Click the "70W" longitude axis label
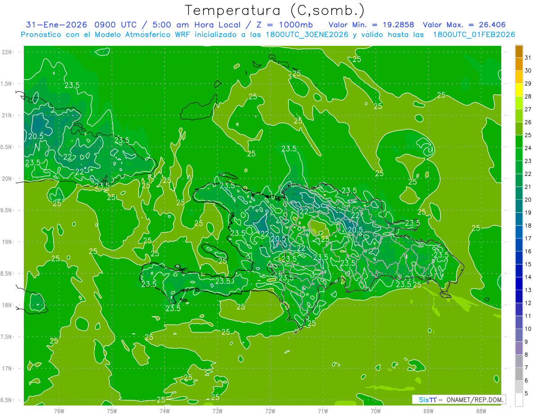This screenshot has width=540, height=417. (376, 411)
